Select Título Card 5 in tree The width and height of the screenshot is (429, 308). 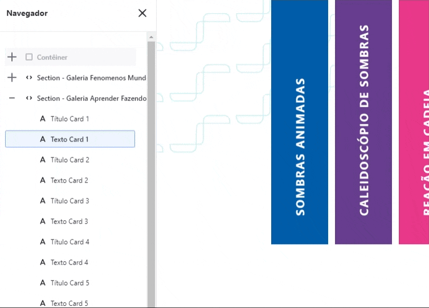(70, 283)
